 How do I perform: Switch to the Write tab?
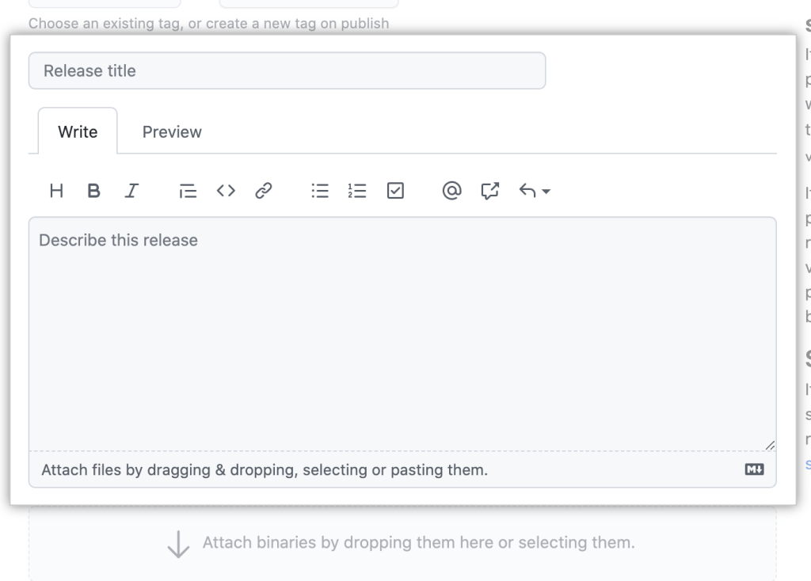click(x=78, y=131)
